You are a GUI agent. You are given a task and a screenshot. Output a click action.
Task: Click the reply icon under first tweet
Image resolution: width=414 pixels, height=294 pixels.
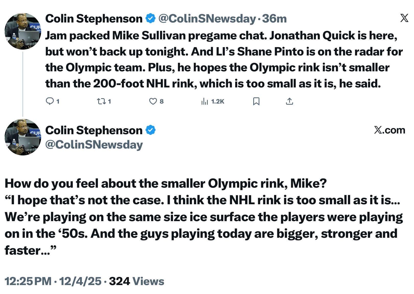(50, 101)
